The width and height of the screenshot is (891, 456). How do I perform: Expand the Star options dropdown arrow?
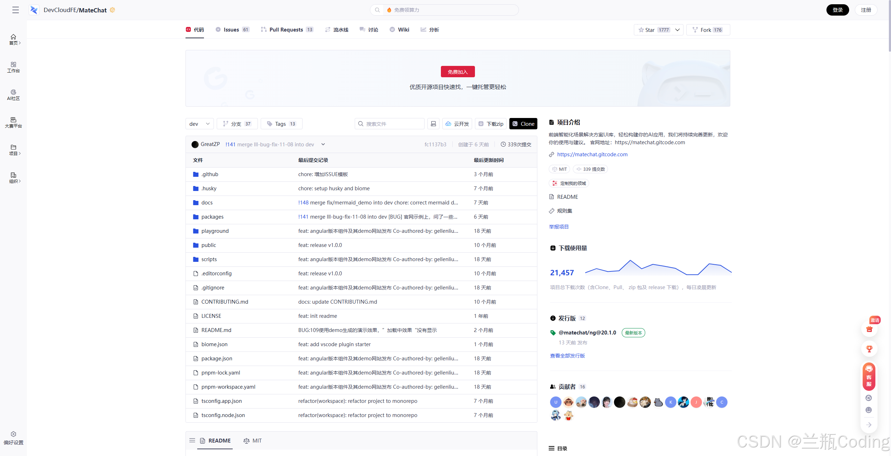pyautogui.click(x=677, y=30)
